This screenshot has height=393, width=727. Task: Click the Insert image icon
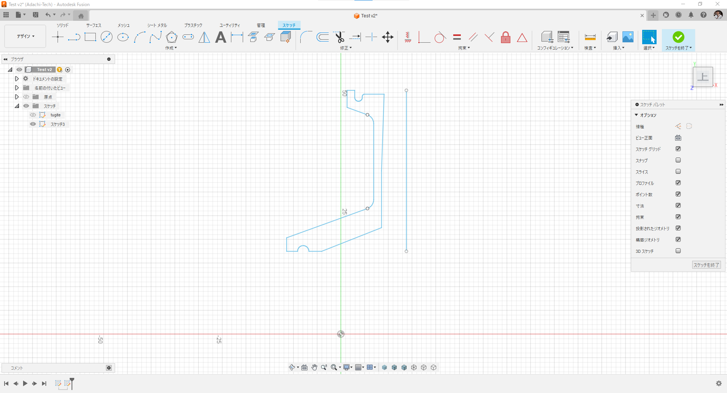(x=628, y=37)
